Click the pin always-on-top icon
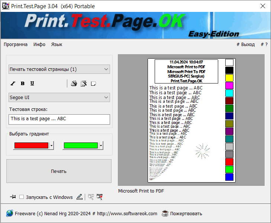271x223 pixels. click(13, 197)
